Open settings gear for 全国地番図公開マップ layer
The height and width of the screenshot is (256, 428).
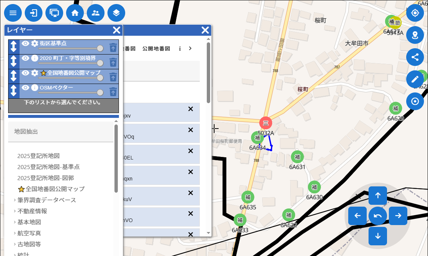coord(35,73)
